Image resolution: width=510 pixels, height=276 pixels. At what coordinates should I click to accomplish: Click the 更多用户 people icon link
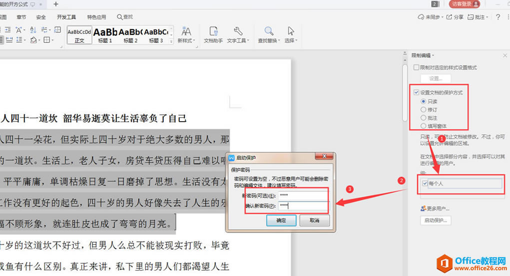[435, 208]
